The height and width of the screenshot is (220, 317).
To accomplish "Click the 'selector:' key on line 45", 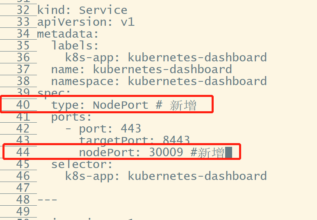I will 82,164.
